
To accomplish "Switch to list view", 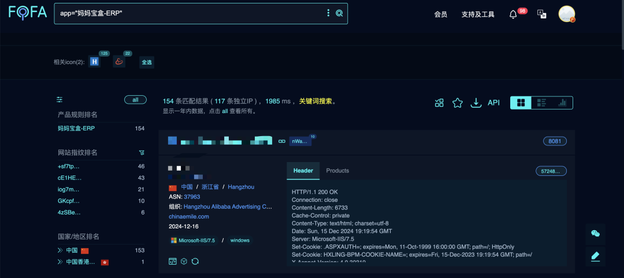I will click(x=541, y=103).
